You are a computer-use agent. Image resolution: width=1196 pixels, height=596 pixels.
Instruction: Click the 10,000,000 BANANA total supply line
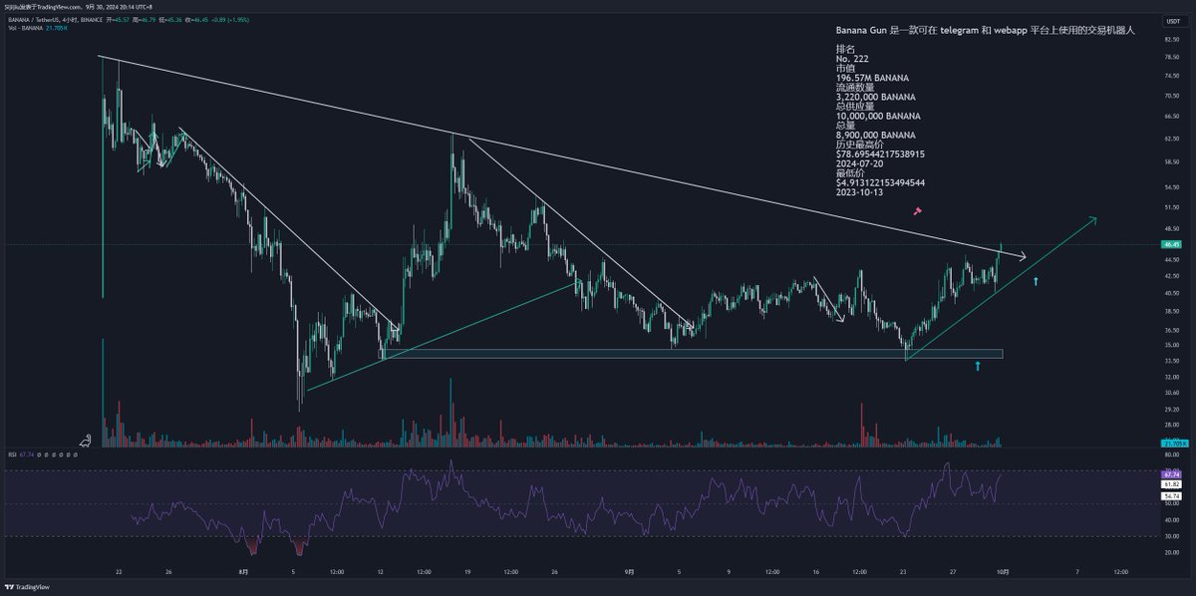(879, 117)
